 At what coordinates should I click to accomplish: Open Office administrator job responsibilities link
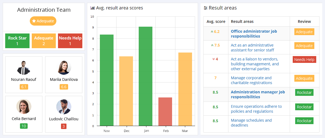[254, 34]
